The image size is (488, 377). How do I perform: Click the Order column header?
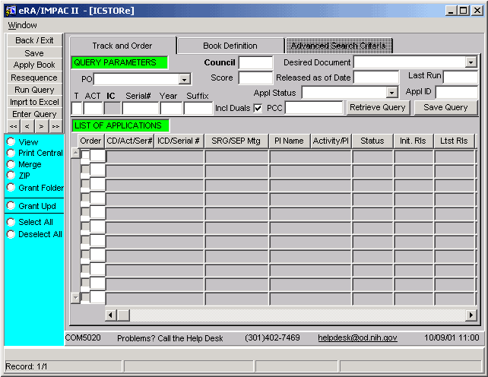tap(90, 141)
